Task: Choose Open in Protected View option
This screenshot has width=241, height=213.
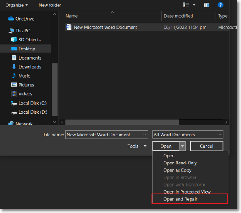Action: (x=187, y=192)
